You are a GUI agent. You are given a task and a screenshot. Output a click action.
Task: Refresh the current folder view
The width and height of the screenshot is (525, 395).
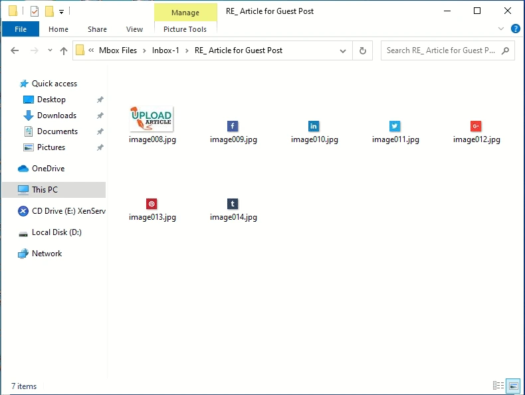coord(363,51)
